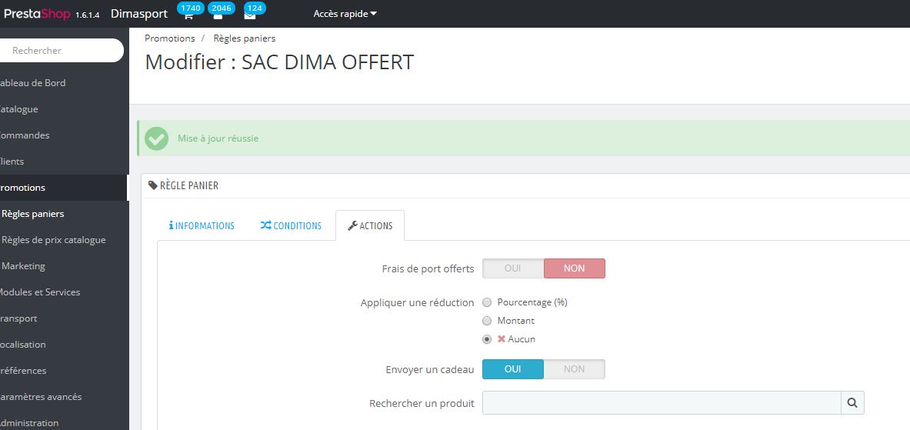Image resolution: width=910 pixels, height=430 pixels.
Task: Select the Aucun reduction radio option
Action: point(487,339)
